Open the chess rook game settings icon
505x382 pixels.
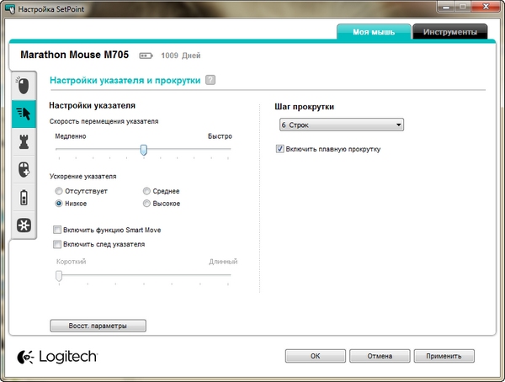(24, 142)
